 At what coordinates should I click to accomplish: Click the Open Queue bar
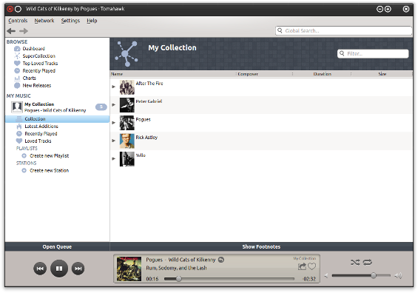coord(57,246)
